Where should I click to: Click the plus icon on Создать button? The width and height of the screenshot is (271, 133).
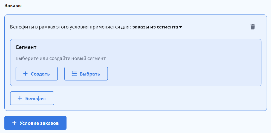(x=25, y=74)
